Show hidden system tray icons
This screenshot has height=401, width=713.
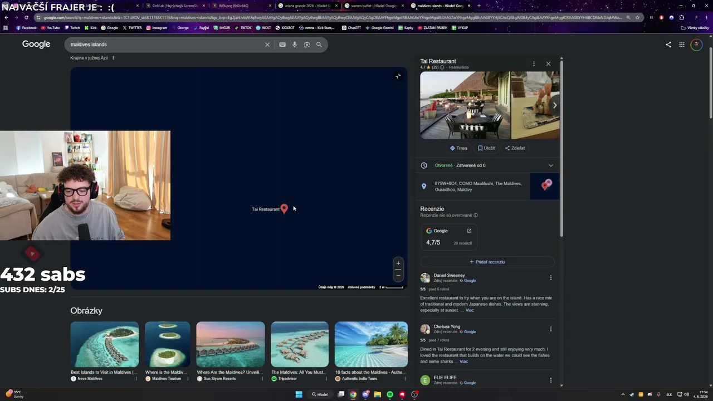point(623,394)
